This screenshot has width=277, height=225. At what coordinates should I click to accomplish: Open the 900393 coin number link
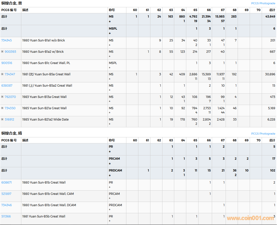point(10,51)
